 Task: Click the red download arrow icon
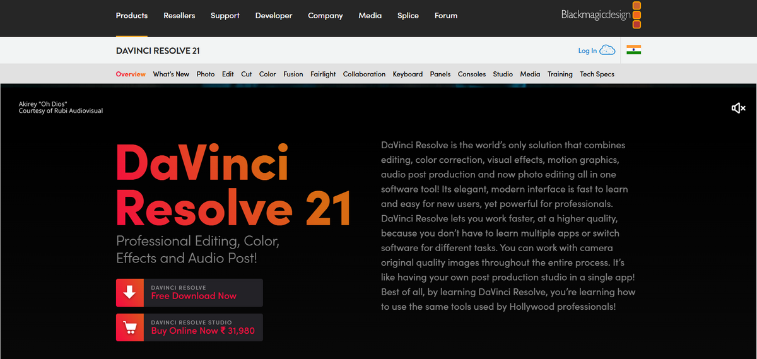tap(130, 293)
